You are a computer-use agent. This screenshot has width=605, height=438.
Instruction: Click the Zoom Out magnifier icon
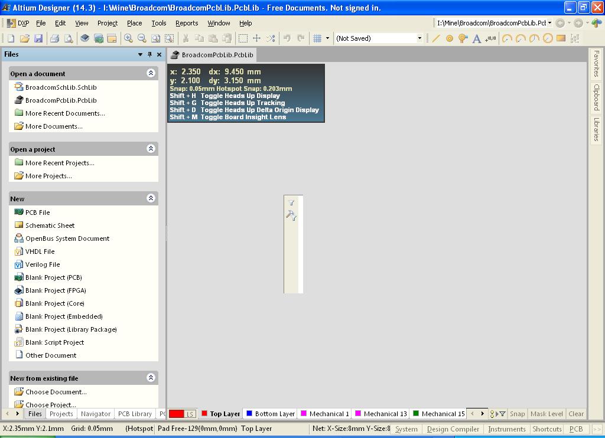tap(142, 38)
